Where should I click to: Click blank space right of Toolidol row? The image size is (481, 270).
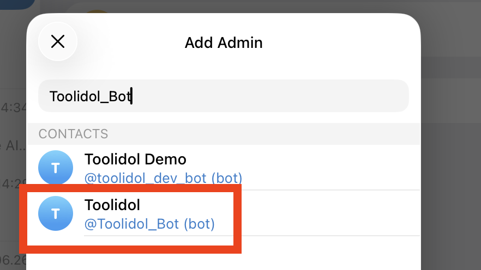click(328, 213)
